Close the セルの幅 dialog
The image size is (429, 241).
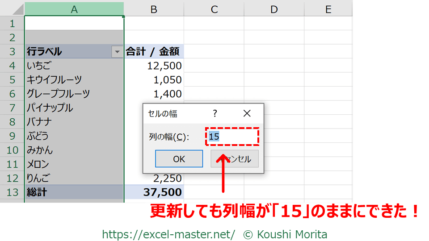247,113
